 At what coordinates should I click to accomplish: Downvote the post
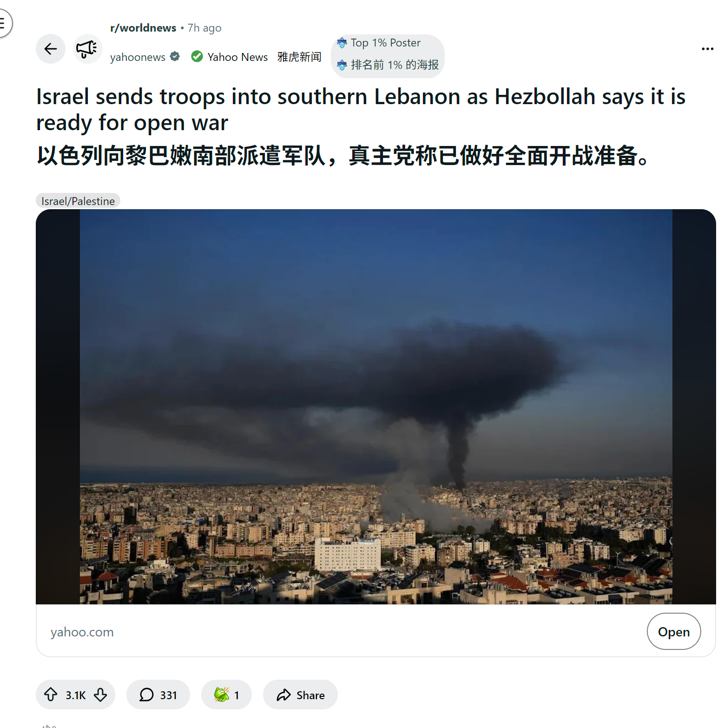tap(100, 695)
